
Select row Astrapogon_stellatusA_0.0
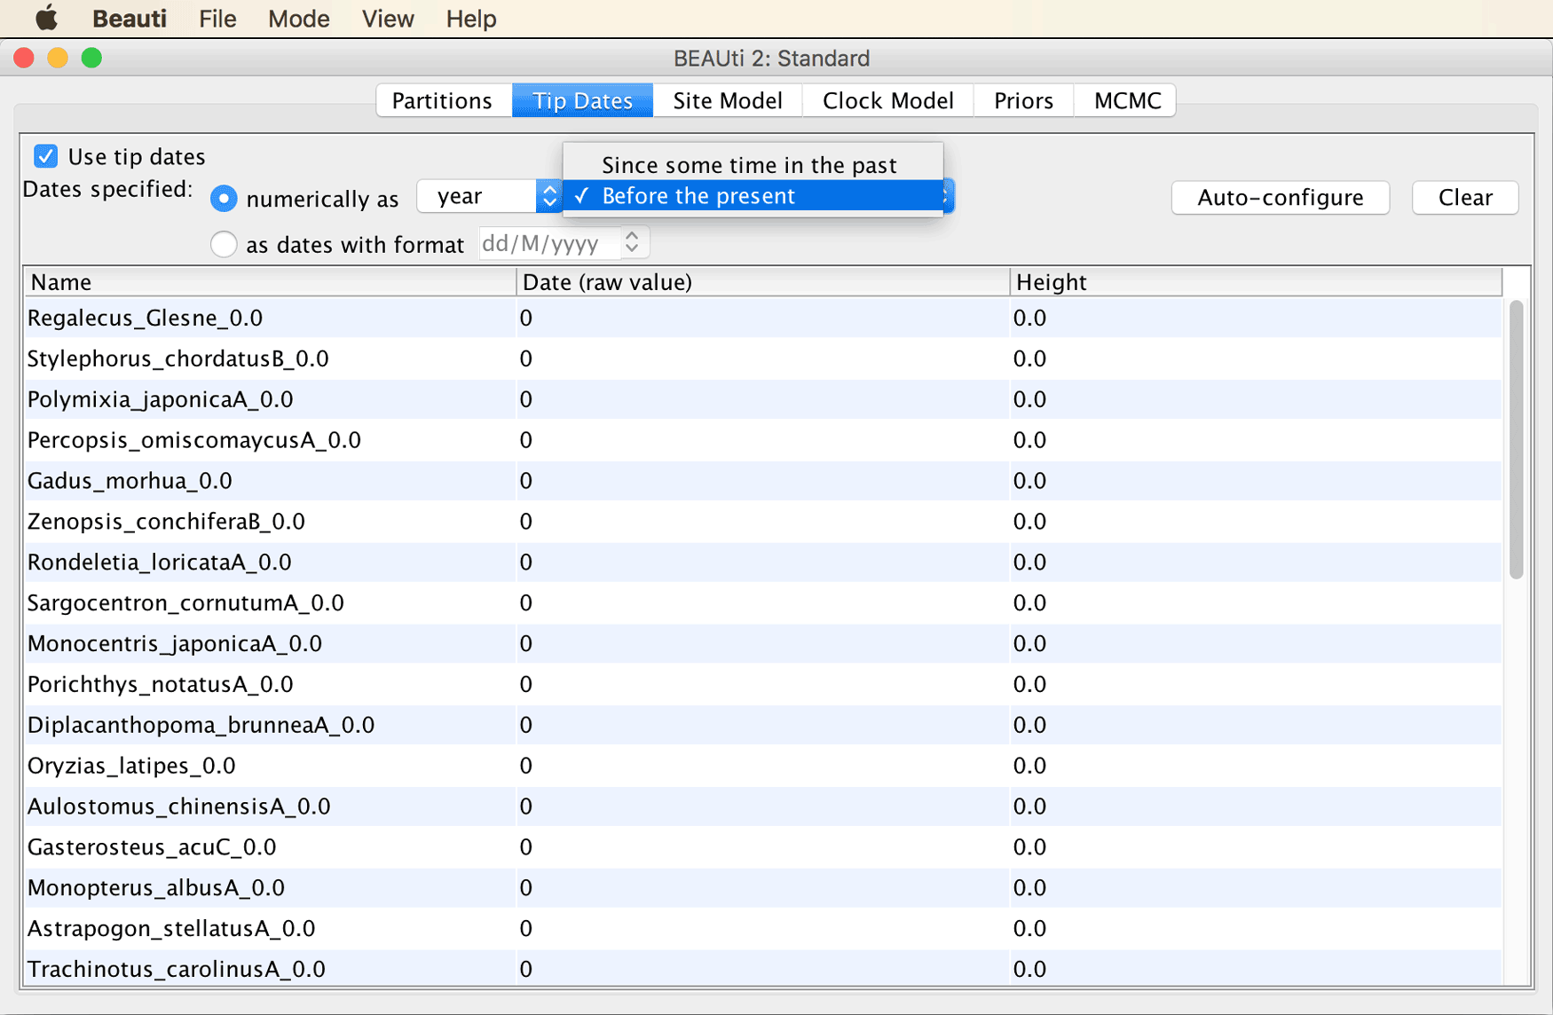coord(763,929)
